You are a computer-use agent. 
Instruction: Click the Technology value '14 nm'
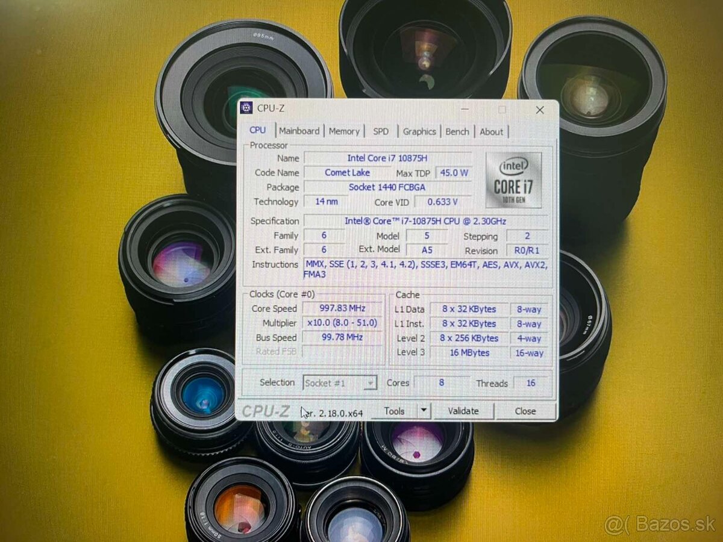click(x=326, y=202)
